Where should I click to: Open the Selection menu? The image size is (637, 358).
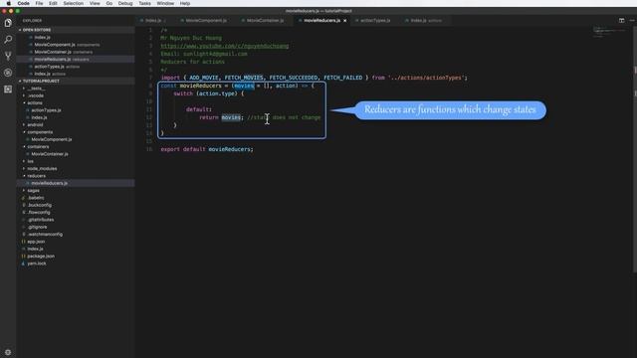point(73,3)
